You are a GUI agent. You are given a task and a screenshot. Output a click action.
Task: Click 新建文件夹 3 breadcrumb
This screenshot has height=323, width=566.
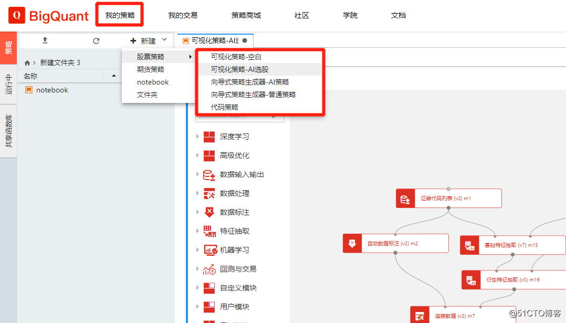pos(60,63)
